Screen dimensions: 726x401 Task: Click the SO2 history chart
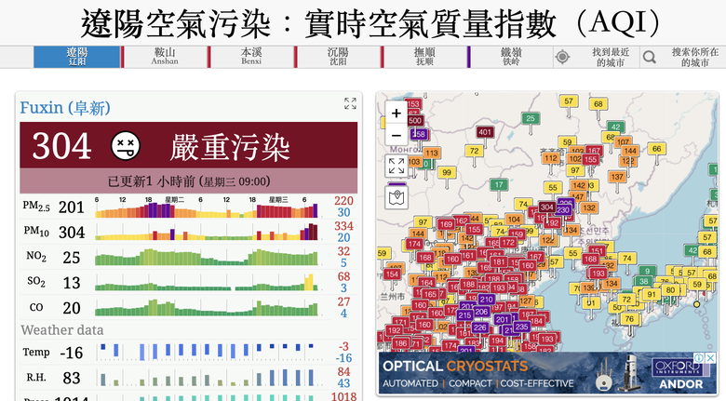pyautogui.click(x=207, y=283)
